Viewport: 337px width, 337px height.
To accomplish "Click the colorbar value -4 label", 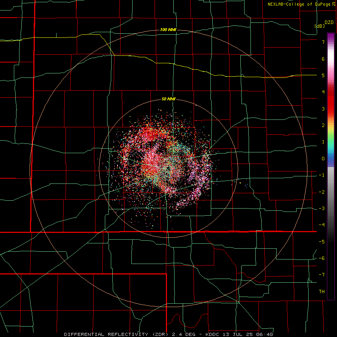I will 322,225.
